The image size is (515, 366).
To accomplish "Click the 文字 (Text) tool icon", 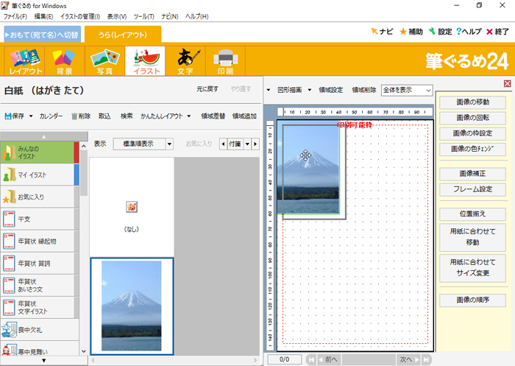I will [x=185, y=61].
